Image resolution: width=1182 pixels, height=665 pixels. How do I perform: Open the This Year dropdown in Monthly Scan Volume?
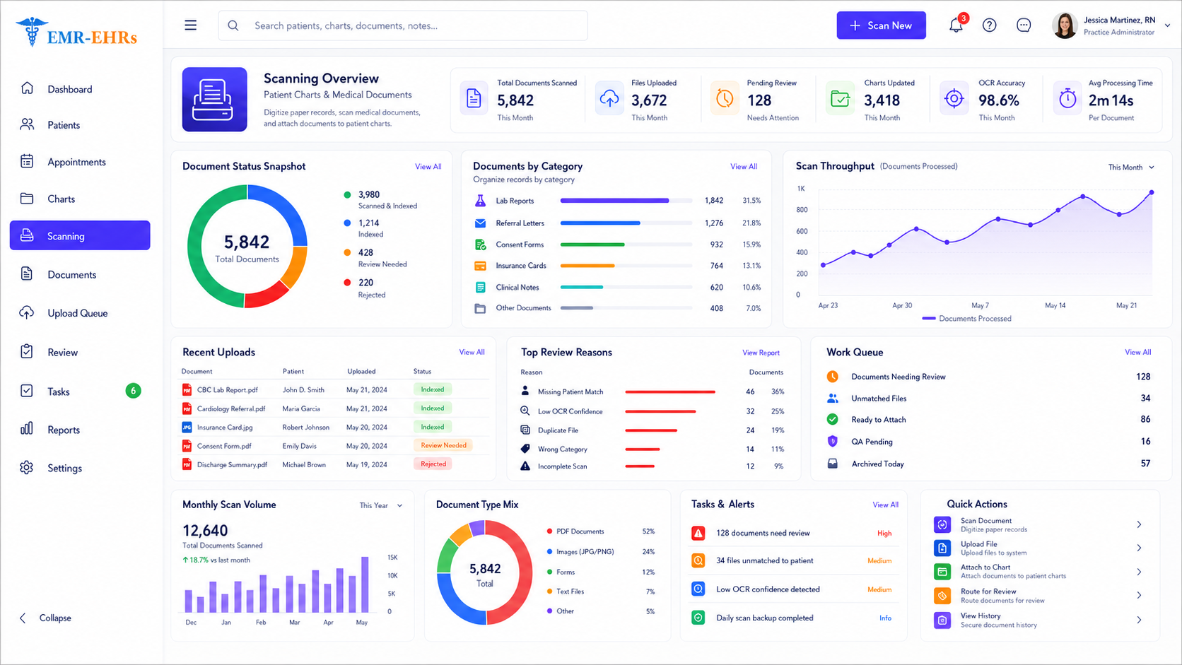(380, 505)
